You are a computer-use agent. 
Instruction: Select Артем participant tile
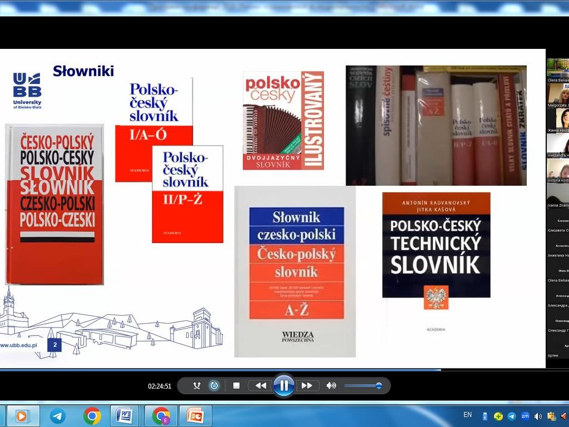tap(558, 346)
